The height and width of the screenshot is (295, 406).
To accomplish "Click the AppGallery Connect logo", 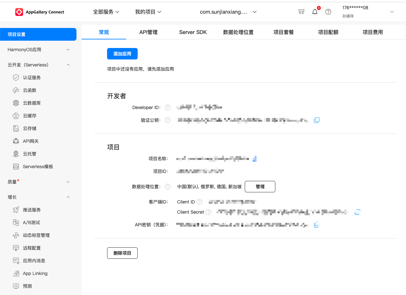I will click(40, 12).
